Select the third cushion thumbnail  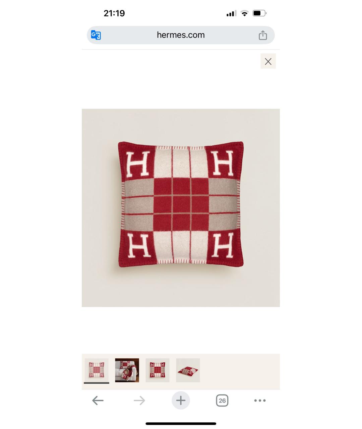coord(158,370)
